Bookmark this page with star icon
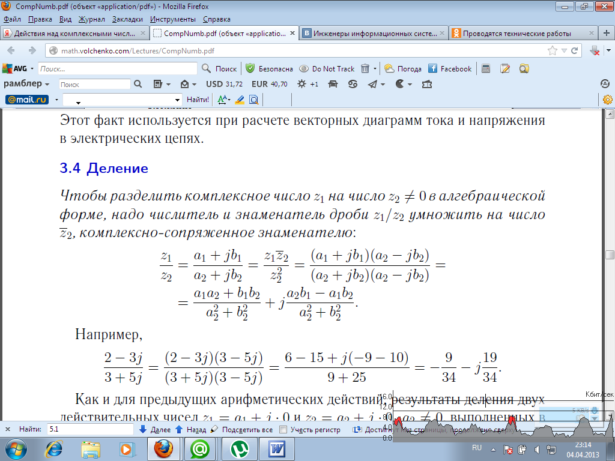 coord(553,50)
